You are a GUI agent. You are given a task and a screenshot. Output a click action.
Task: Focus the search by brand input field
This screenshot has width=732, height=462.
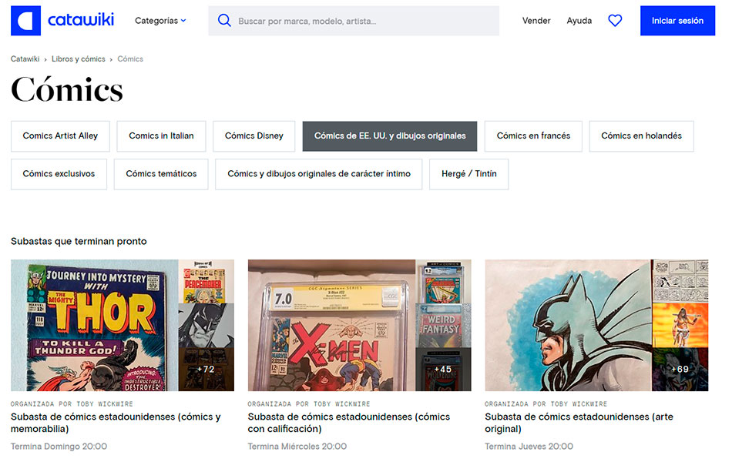tap(354, 21)
